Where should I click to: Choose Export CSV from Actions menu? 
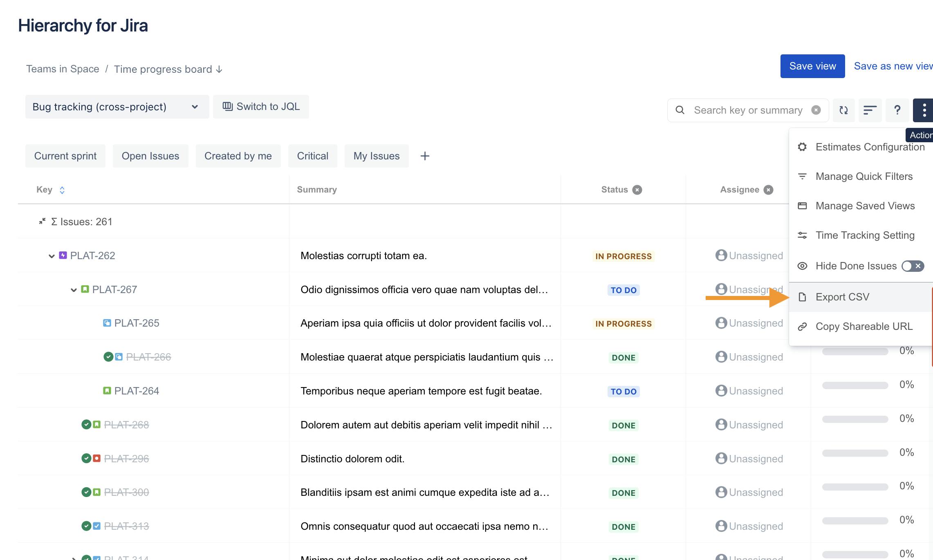(861, 297)
